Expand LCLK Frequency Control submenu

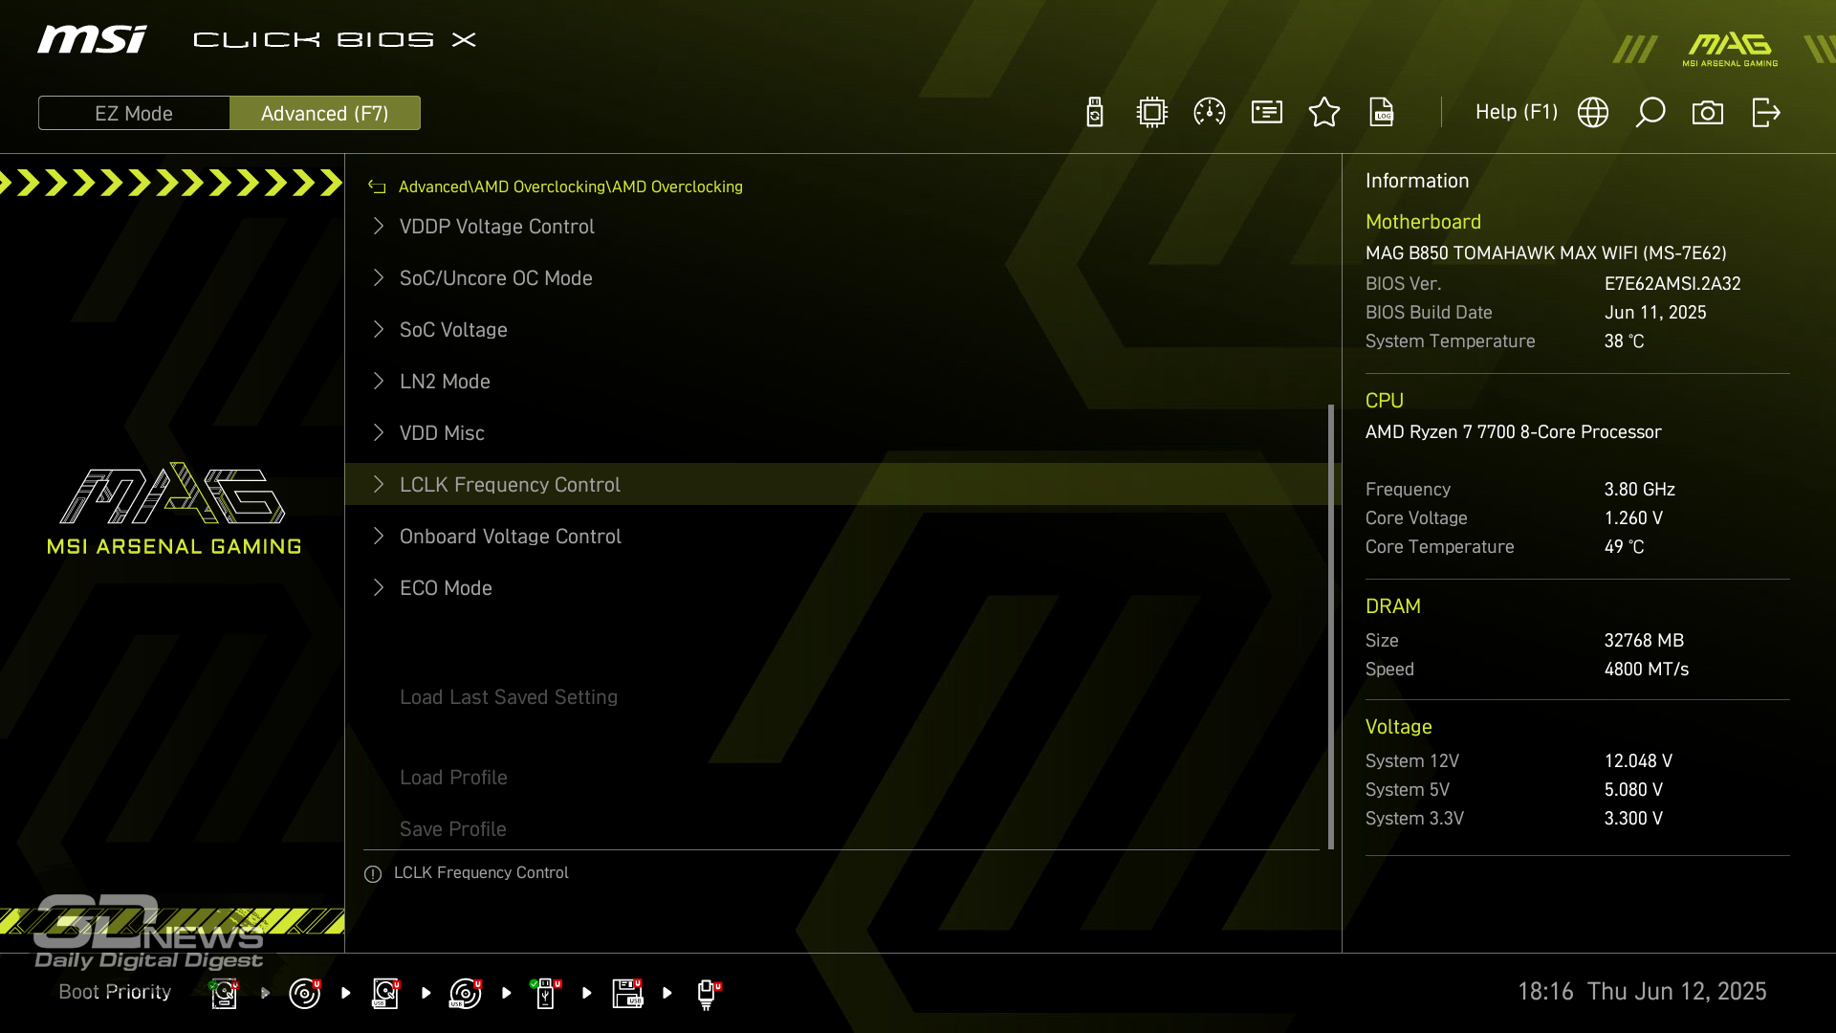[841, 485]
